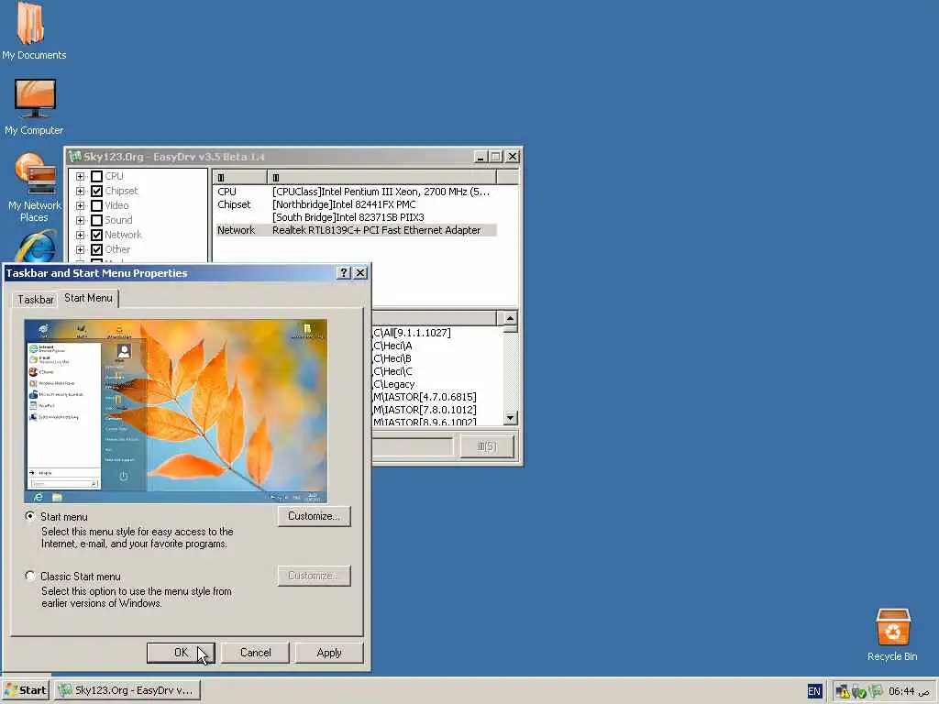Image resolution: width=939 pixels, height=704 pixels.
Task: Select the C\Legacy list entry
Action: 394,384
